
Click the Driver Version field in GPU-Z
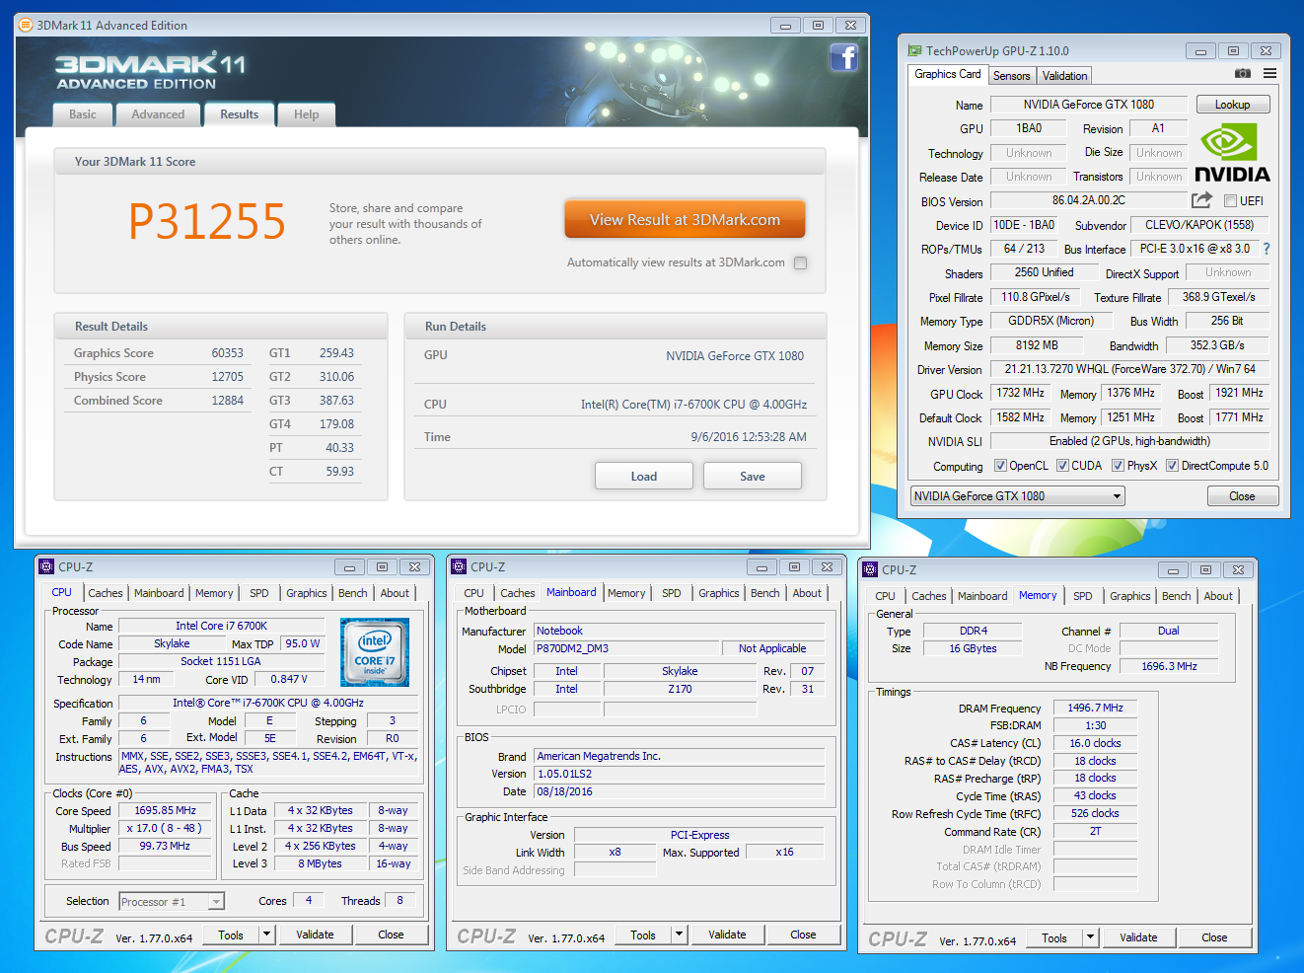(1130, 369)
